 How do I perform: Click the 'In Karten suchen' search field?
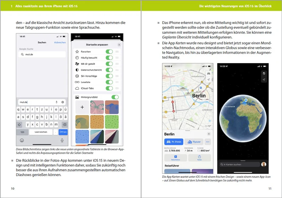click(x=240, y=164)
